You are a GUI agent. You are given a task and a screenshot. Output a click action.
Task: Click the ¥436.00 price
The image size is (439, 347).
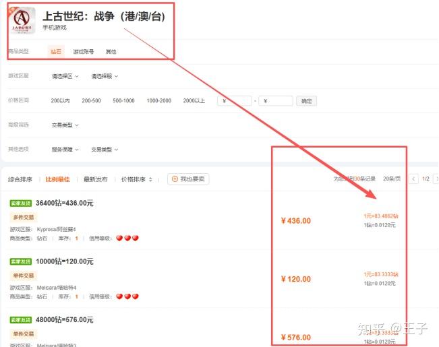[296, 221]
